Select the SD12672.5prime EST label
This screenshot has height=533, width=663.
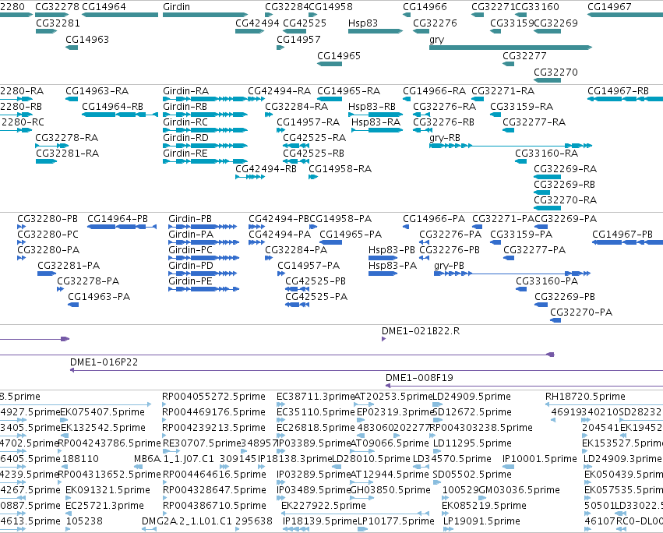(x=472, y=412)
